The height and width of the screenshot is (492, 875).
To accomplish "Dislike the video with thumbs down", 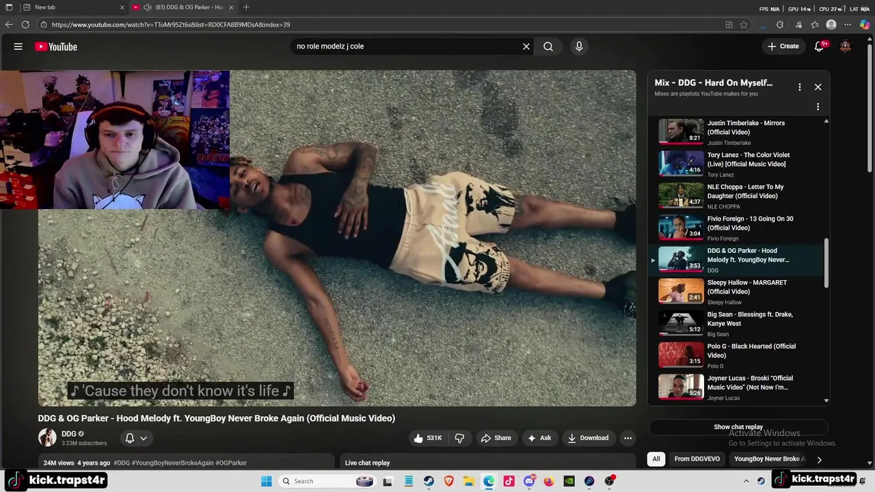I will click(x=459, y=438).
